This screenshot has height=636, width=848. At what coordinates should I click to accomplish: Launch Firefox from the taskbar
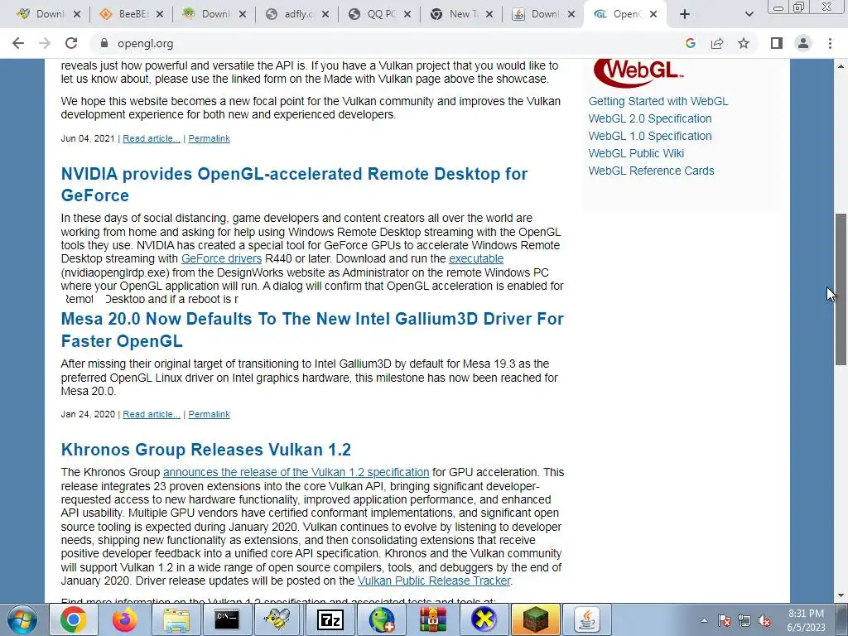pyautogui.click(x=124, y=619)
